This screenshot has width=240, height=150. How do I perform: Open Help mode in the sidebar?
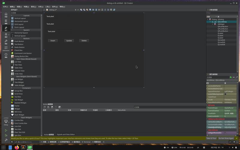pyautogui.click(x=6, y=55)
